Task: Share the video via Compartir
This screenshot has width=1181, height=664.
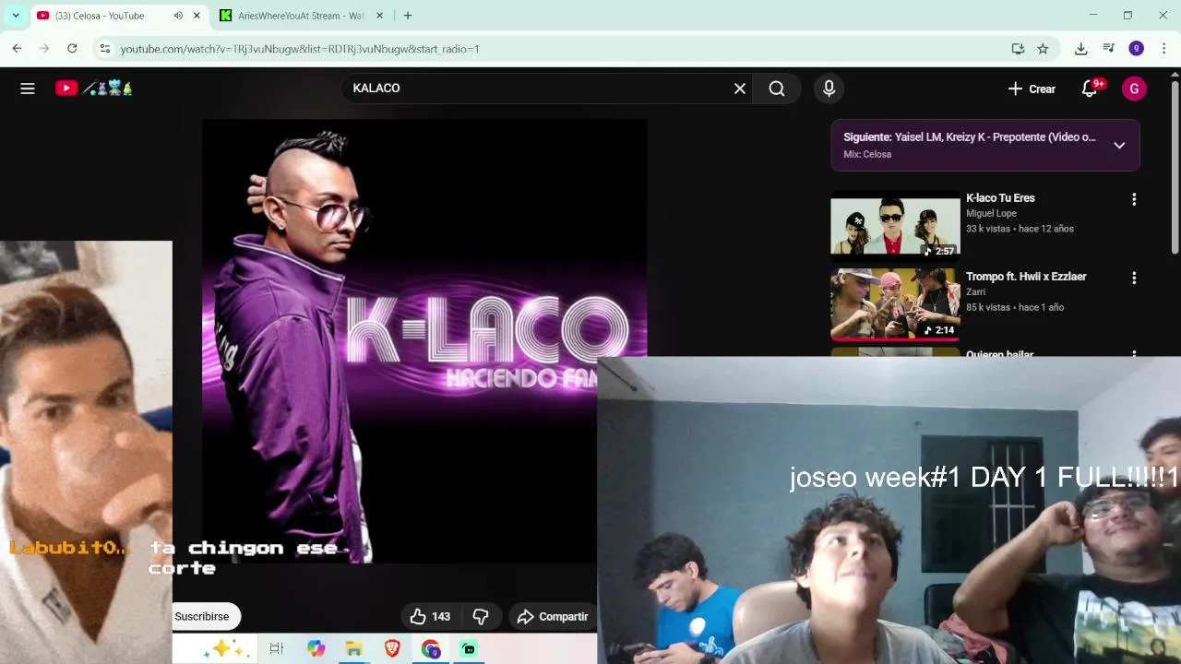Action: point(552,617)
